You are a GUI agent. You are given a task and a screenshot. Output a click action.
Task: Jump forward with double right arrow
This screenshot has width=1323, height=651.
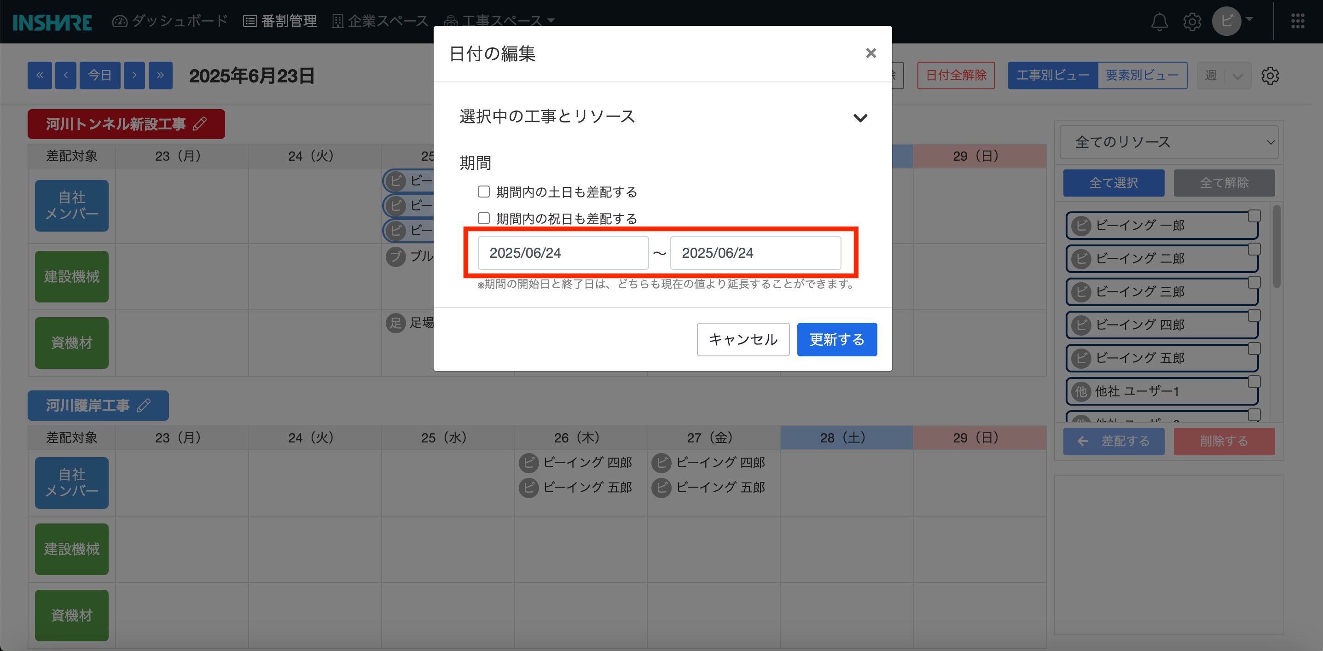tap(161, 76)
